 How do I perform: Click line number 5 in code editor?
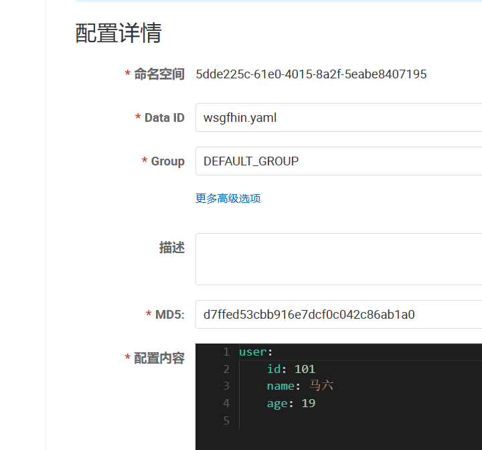coord(226,421)
